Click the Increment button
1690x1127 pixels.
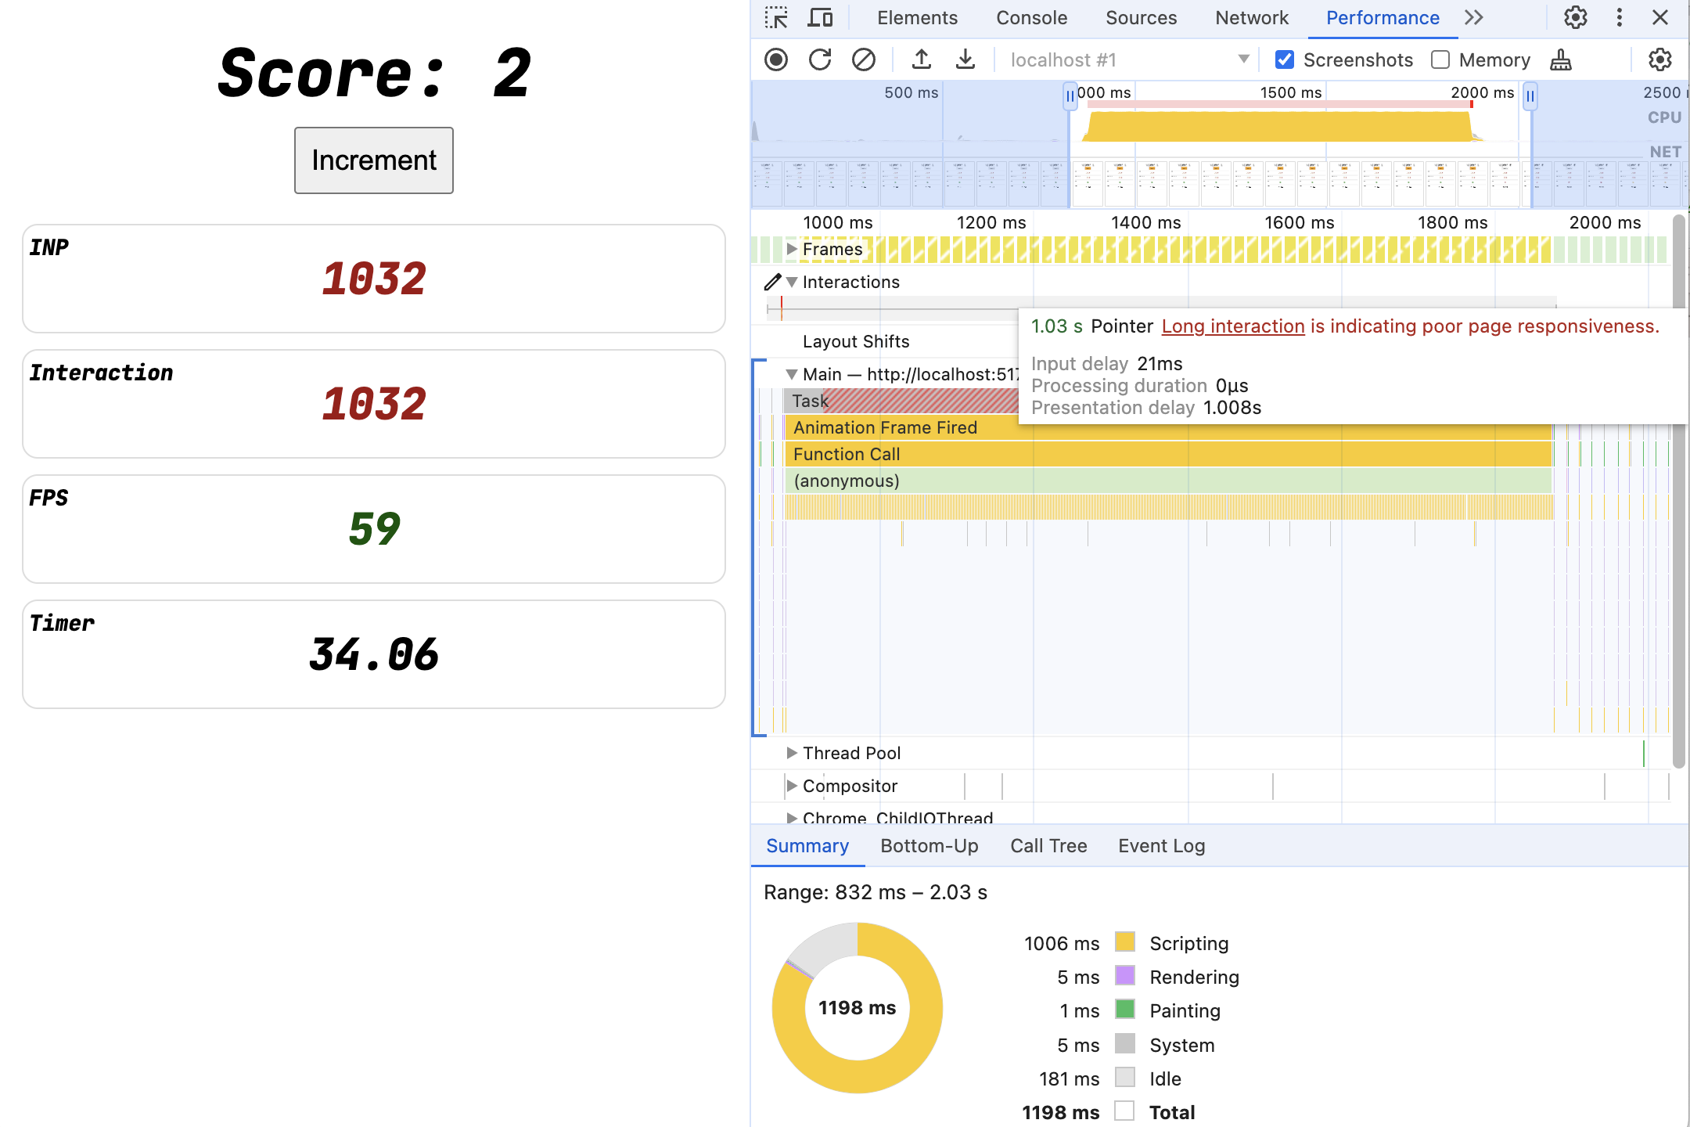point(373,160)
